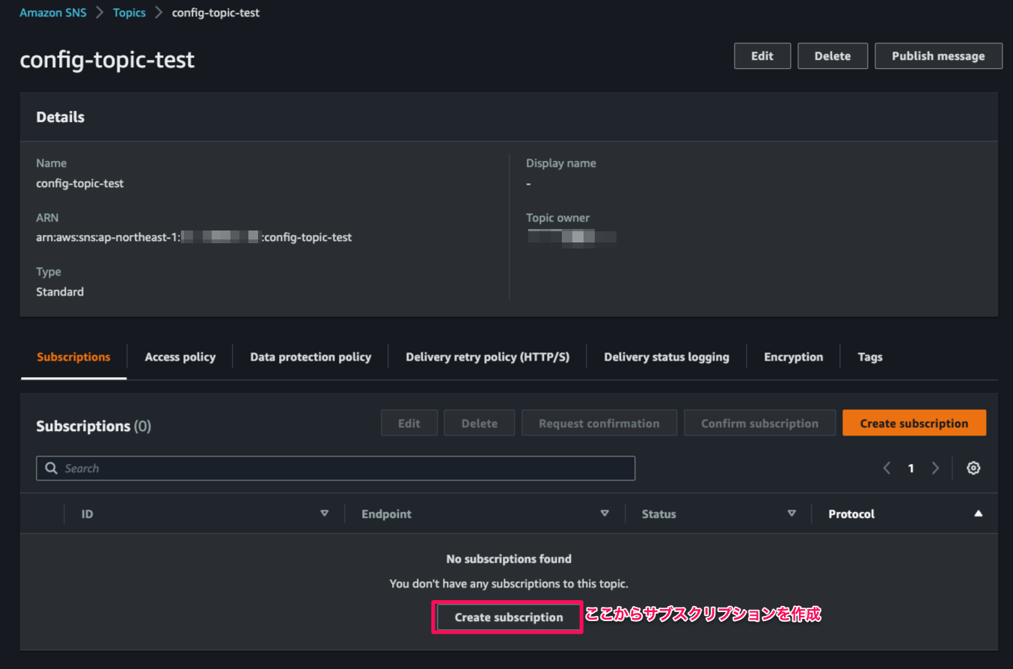
Task: Click the Status column header label
Action: pyautogui.click(x=659, y=514)
